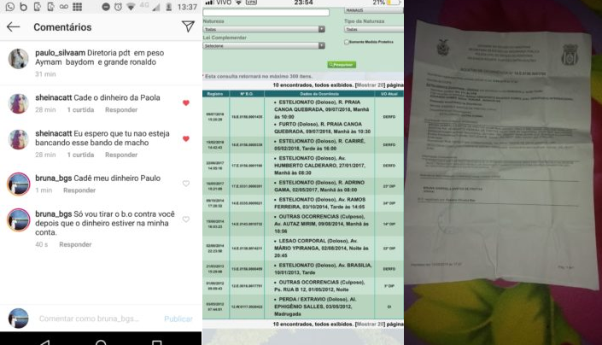Expand the Natureza dropdown
Viewport: 602px width, 345px height.
(264, 29)
